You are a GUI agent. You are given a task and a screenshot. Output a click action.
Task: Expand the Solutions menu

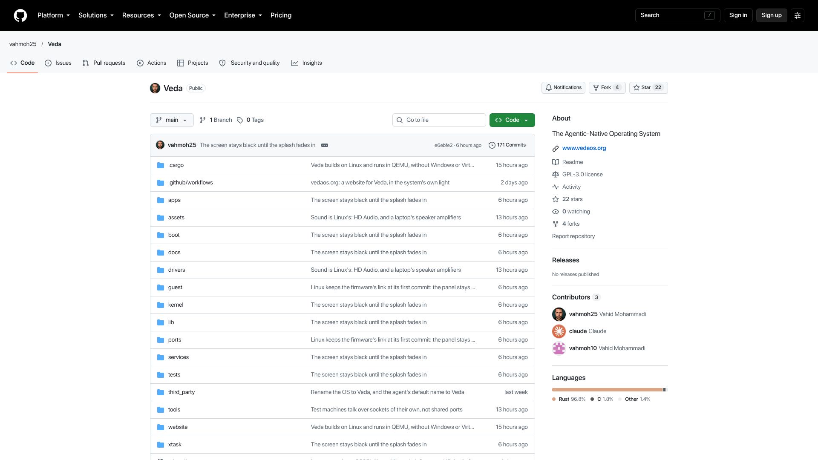pyautogui.click(x=96, y=15)
